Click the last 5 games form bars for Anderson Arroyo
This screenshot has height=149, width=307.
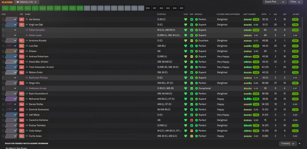(x=247, y=88)
